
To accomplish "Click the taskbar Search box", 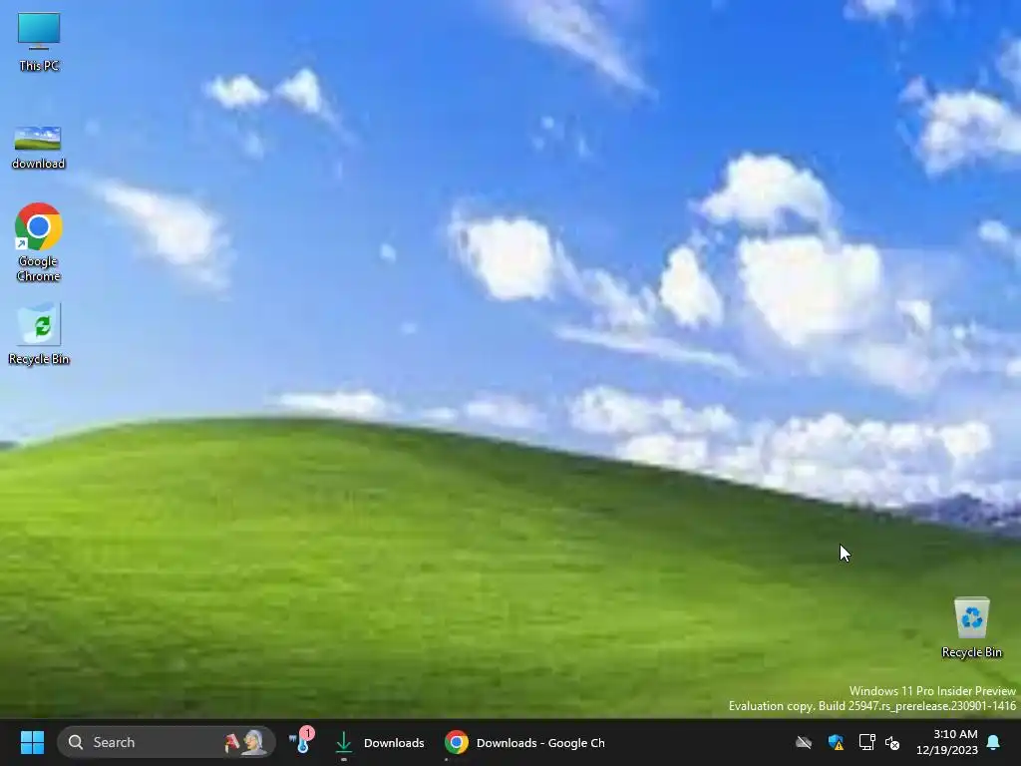I will [x=167, y=742].
